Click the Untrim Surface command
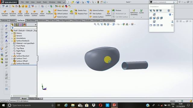 tap(96, 17)
